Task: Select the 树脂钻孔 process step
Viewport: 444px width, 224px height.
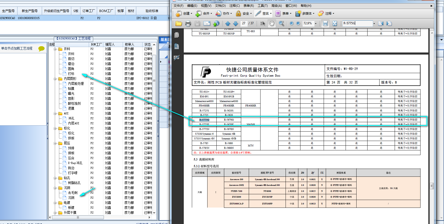Action: click(74, 183)
